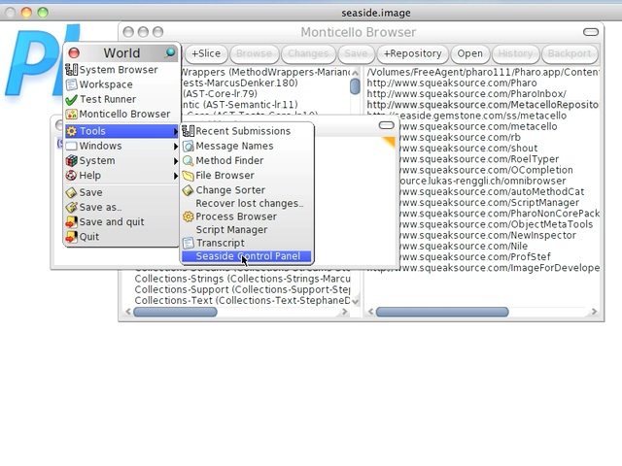
Task: Click repository list scroll-right arrow
Action: pyautogui.click(x=594, y=312)
